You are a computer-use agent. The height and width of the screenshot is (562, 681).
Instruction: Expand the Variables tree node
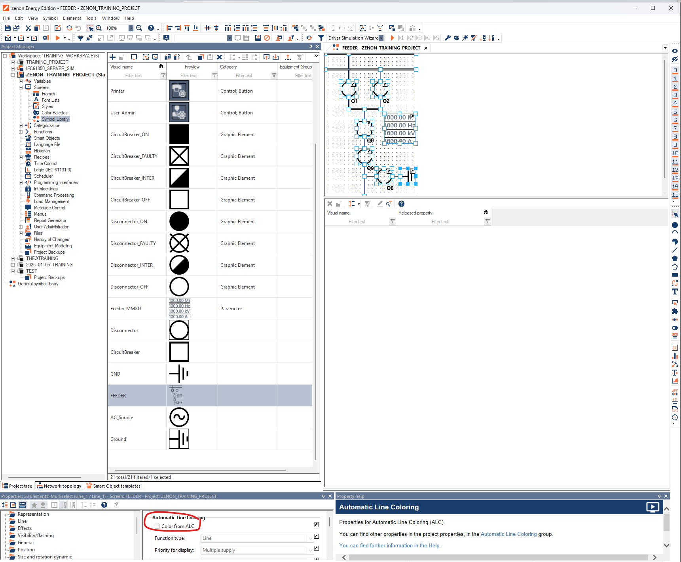pyautogui.click(x=21, y=81)
